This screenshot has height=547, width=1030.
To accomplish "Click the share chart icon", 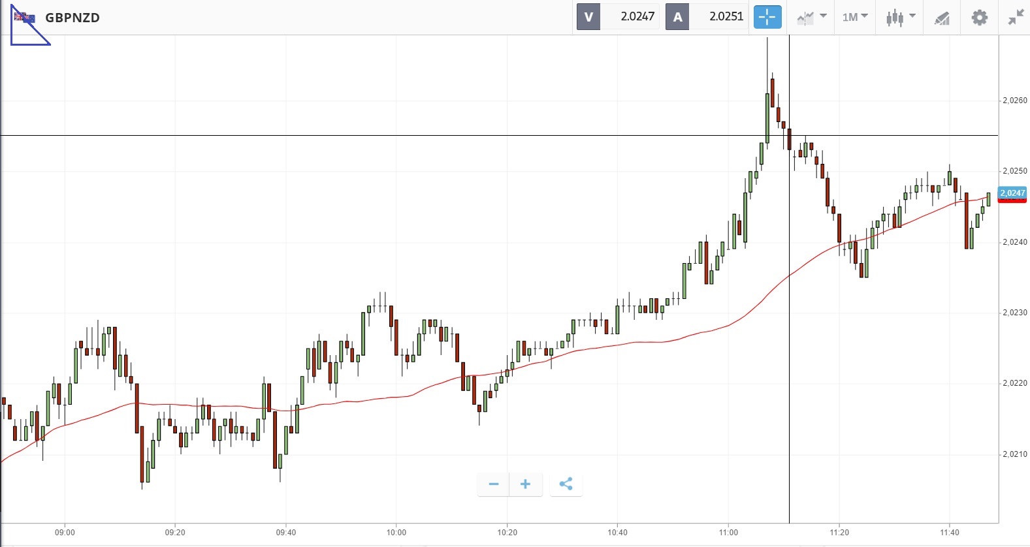I will [566, 484].
